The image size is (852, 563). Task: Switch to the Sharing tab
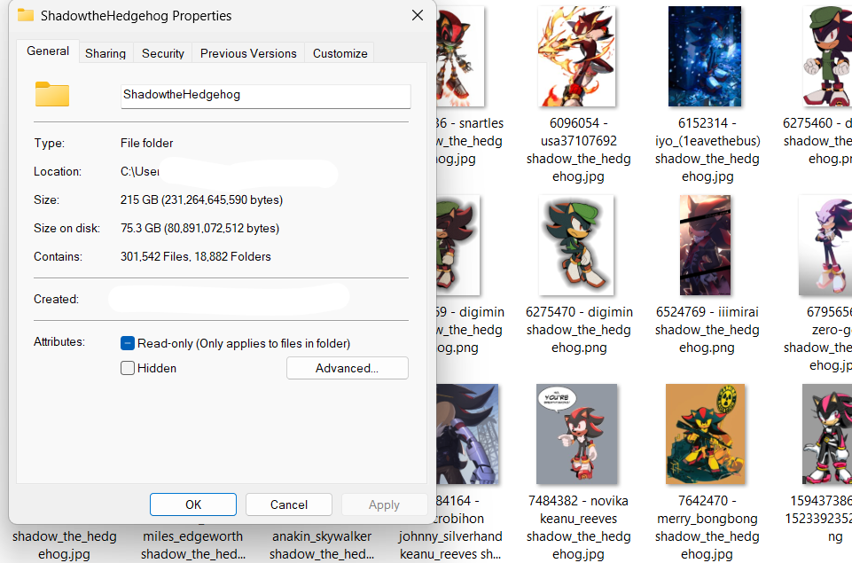click(x=106, y=53)
